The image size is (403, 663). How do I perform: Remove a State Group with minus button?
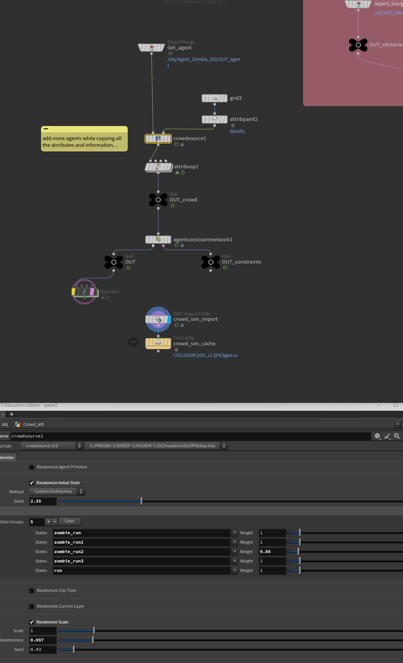click(55, 521)
